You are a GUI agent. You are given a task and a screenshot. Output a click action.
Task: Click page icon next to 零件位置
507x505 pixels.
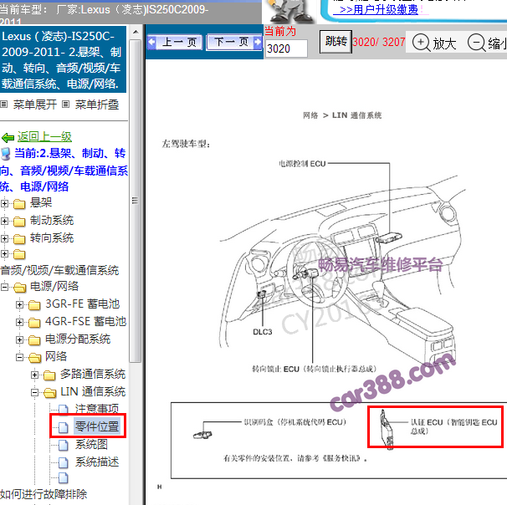64,427
